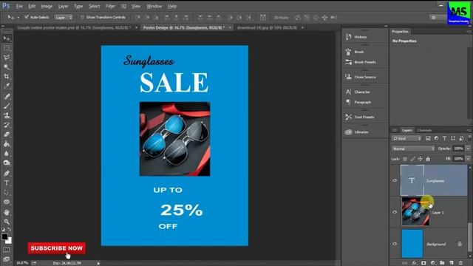Toggle lock transparent pixels
The width and height of the screenshot is (473, 266).
(405, 159)
